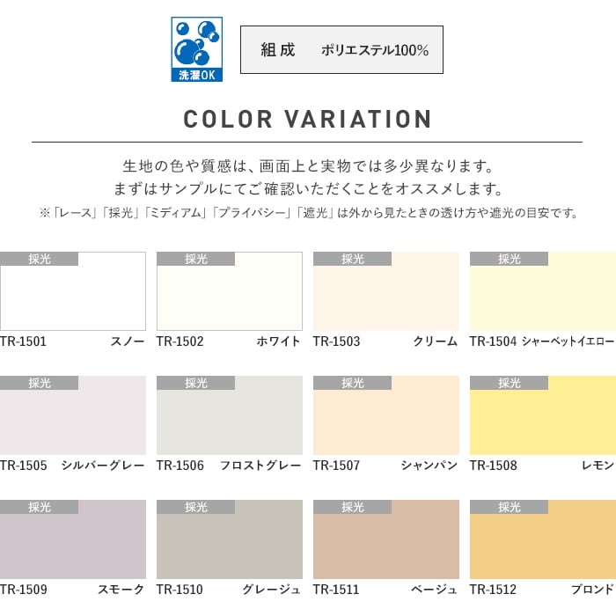This screenshot has width=616, height=616.
Task: Click the 採光 tag on the Beige swatch
Action: 353,507
